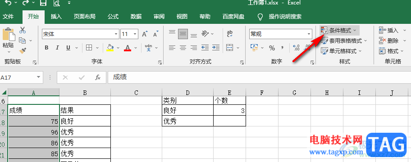
Task: Click the 插入 cells button
Action: [x=389, y=30]
